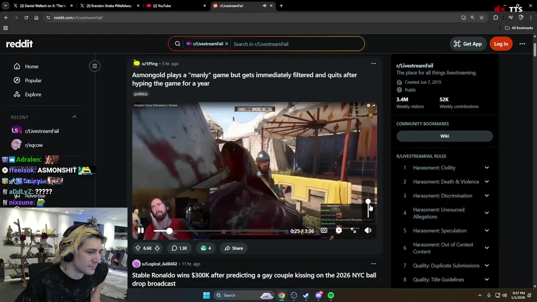Mute the r/LivestreamFail tab audio

(x=264, y=6)
